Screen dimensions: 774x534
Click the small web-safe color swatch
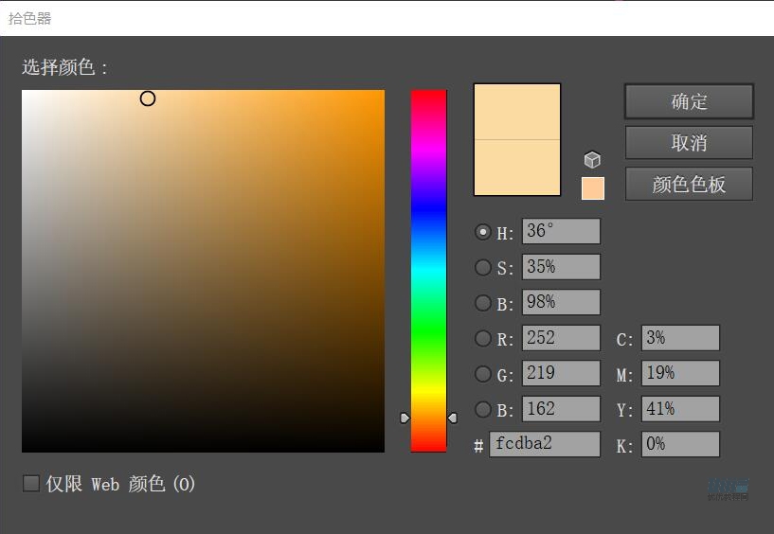(592, 187)
